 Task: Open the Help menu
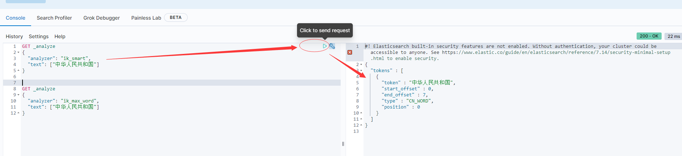(60, 36)
